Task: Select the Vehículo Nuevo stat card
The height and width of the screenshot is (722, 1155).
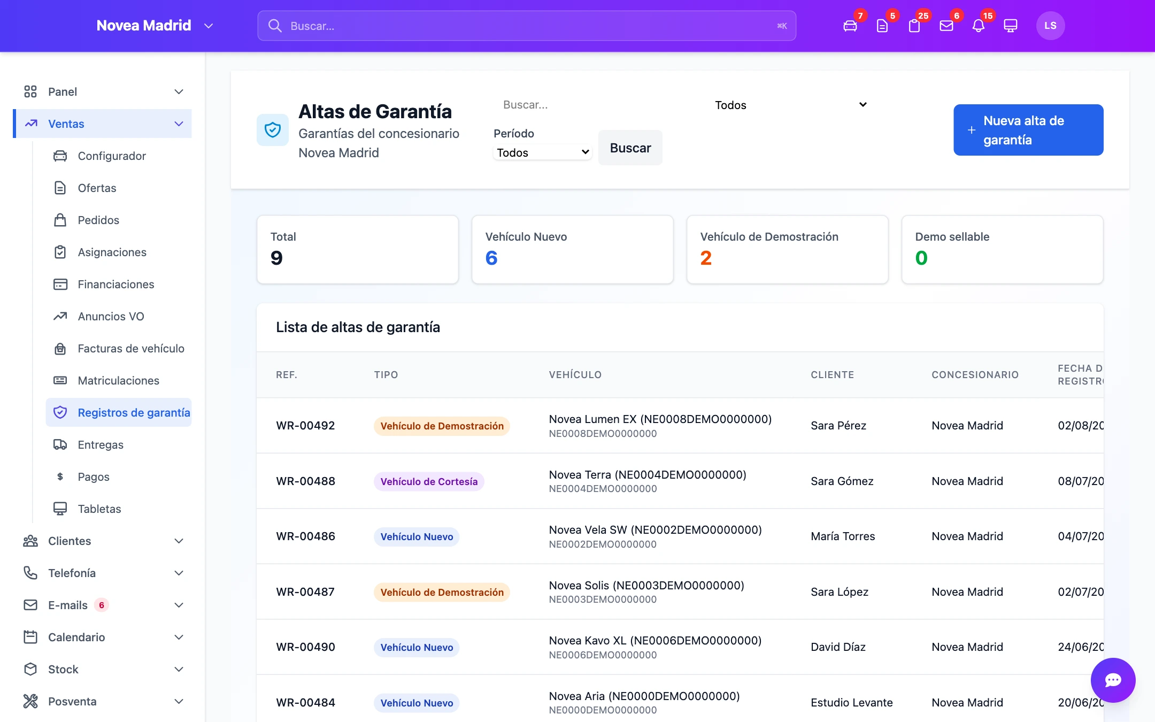Action: [x=573, y=250]
